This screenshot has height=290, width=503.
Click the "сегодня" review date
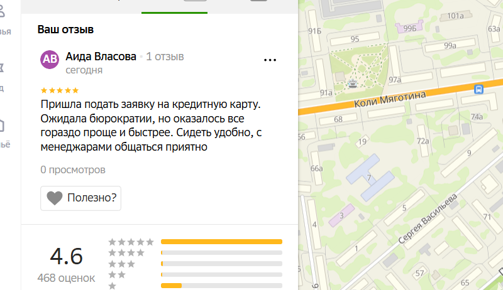pos(84,70)
